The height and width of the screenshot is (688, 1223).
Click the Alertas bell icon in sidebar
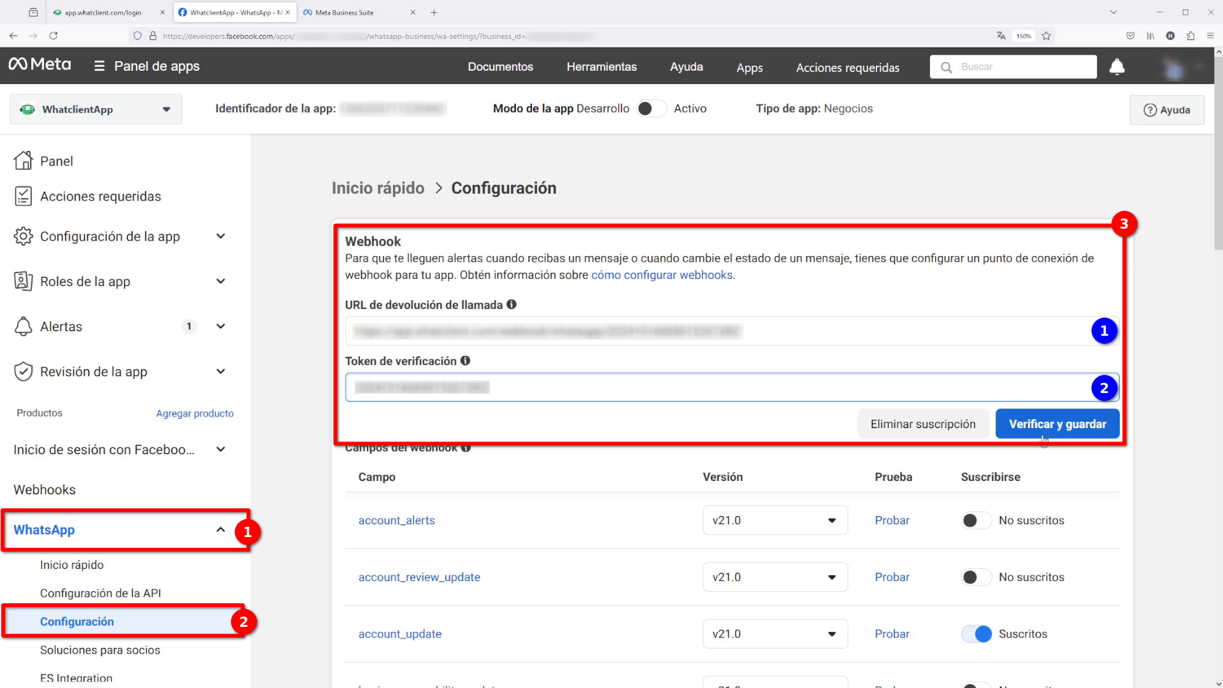click(x=24, y=326)
